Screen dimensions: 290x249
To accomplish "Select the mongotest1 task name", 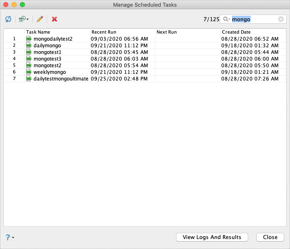I will (47, 52).
